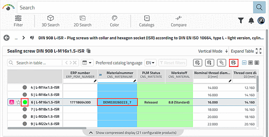Viewport: 269px width, 137px height.
Task: Open the table columns dropdown
Action: point(87,63)
